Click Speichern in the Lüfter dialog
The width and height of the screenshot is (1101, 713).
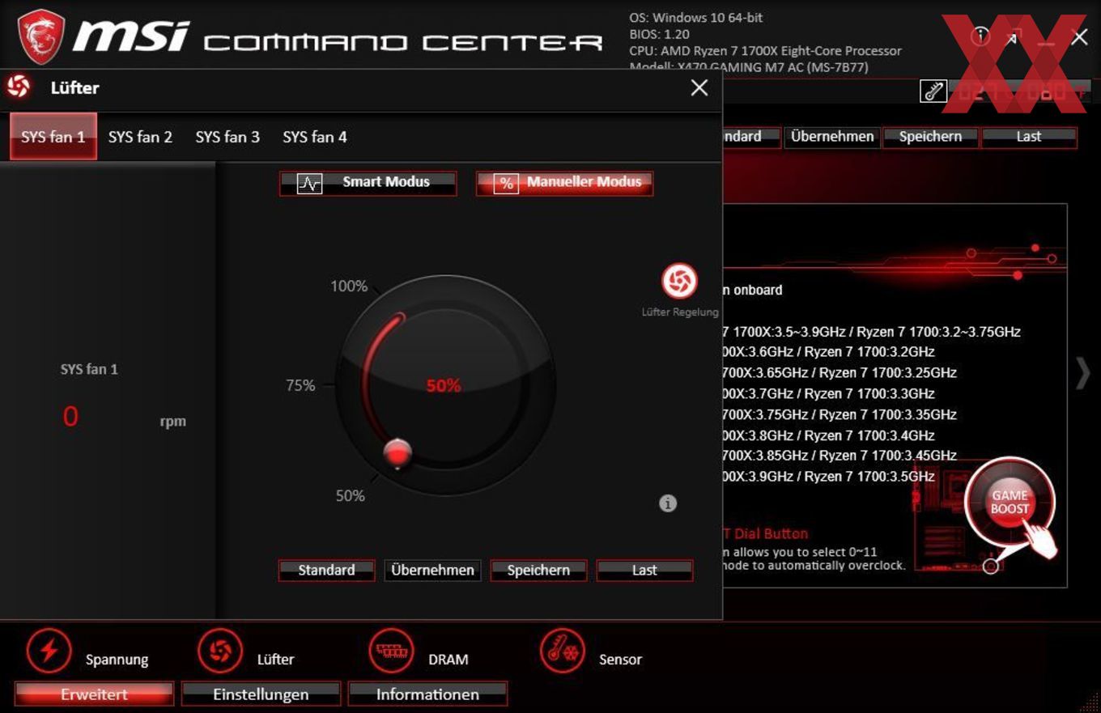point(538,570)
